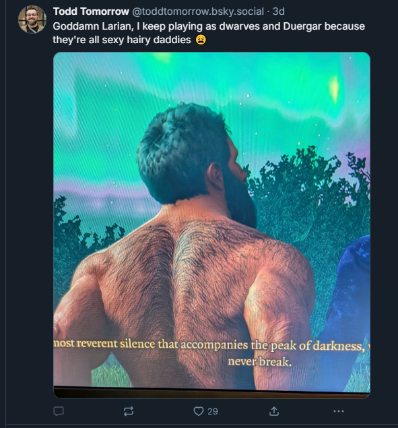Click the subtitle text 'never break.' in the image

coord(260,362)
